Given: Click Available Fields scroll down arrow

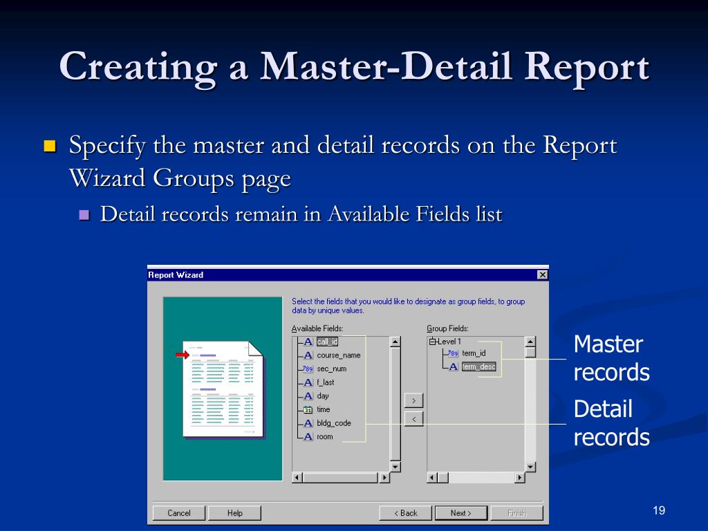Looking at the screenshot, I should [395, 467].
